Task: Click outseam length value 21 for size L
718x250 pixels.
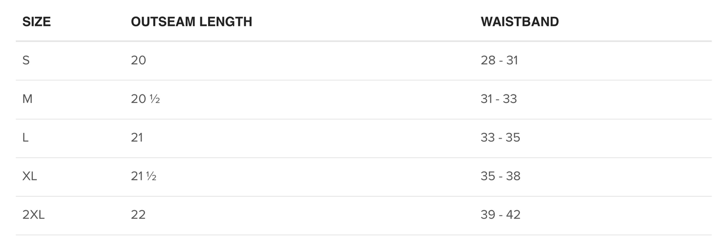Action: [137, 138]
